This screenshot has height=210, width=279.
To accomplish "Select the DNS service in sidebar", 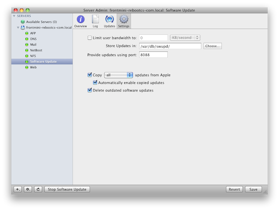I will (x=33, y=39).
